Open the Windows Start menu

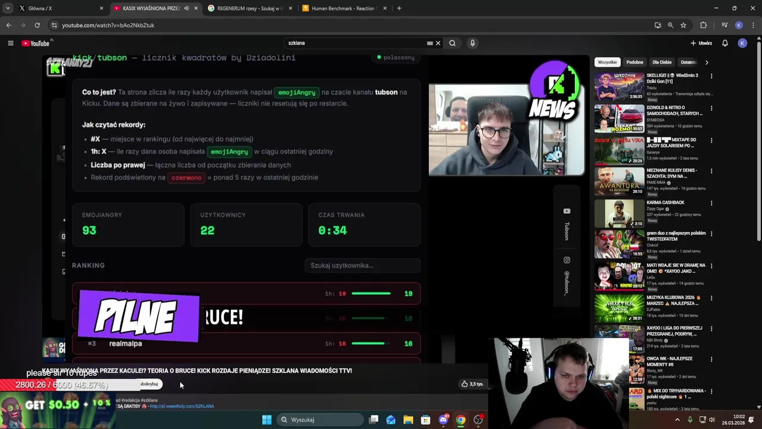267,419
